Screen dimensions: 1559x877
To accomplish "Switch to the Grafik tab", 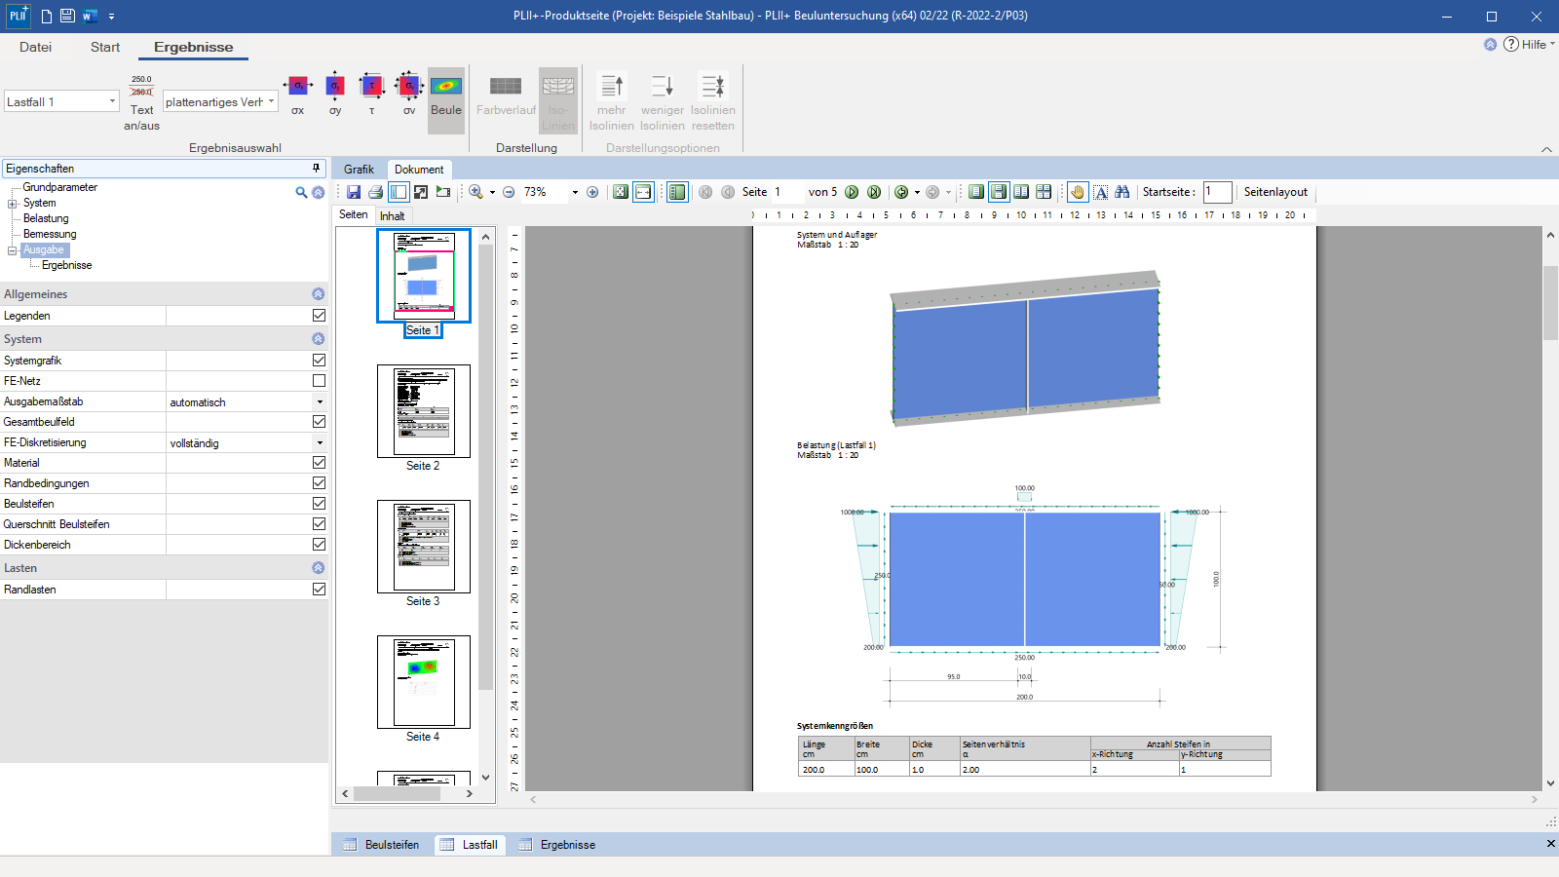I will tap(359, 170).
